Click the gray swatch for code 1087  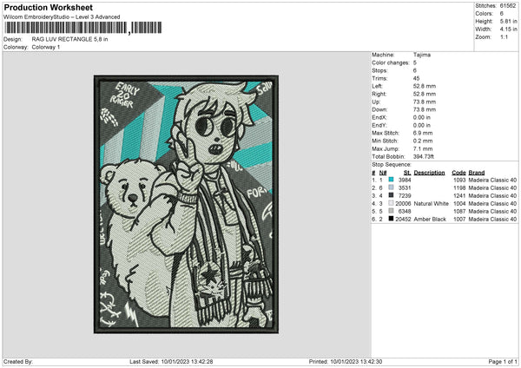click(391, 211)
